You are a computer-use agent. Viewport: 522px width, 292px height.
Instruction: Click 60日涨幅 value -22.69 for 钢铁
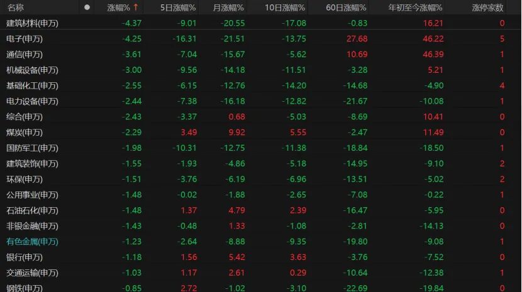[355, 288]
